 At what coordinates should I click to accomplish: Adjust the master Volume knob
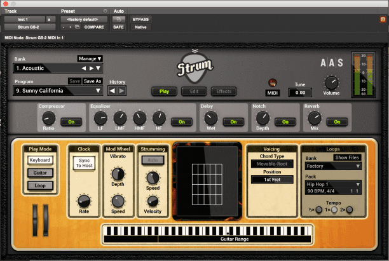331,83
